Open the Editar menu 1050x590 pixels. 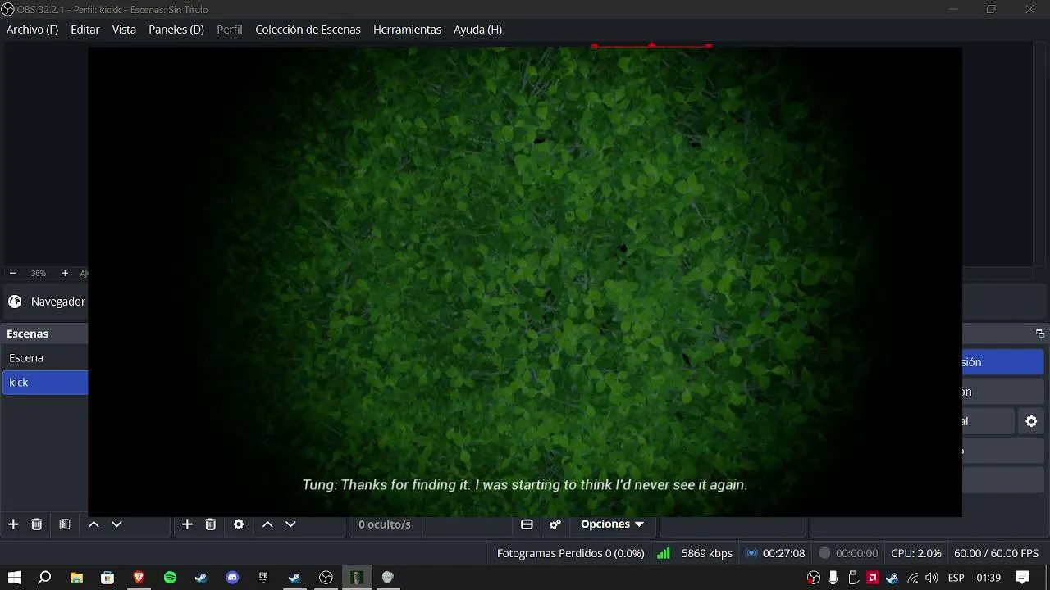[x=85, y=29]
